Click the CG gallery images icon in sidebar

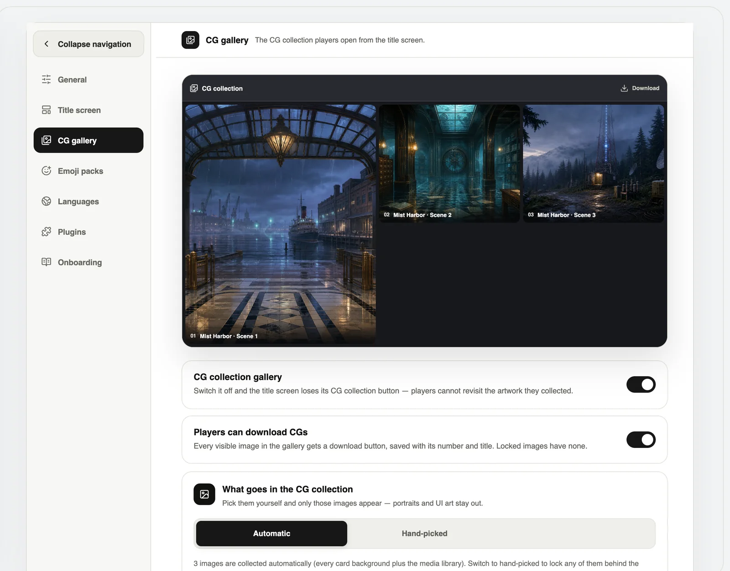pos(46,140)
